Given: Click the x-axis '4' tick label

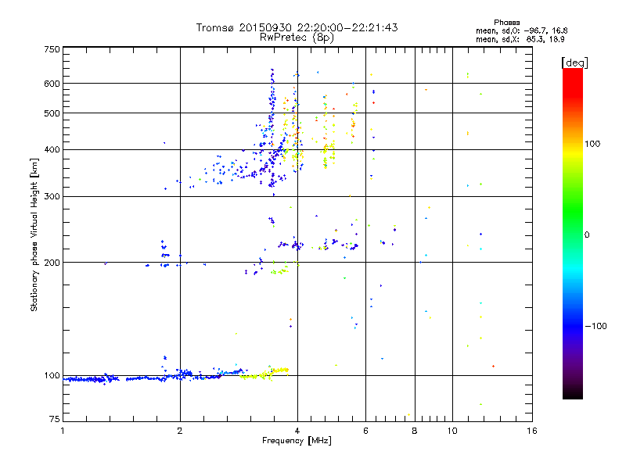Looking at the screenshot, I should coord(297,431).
